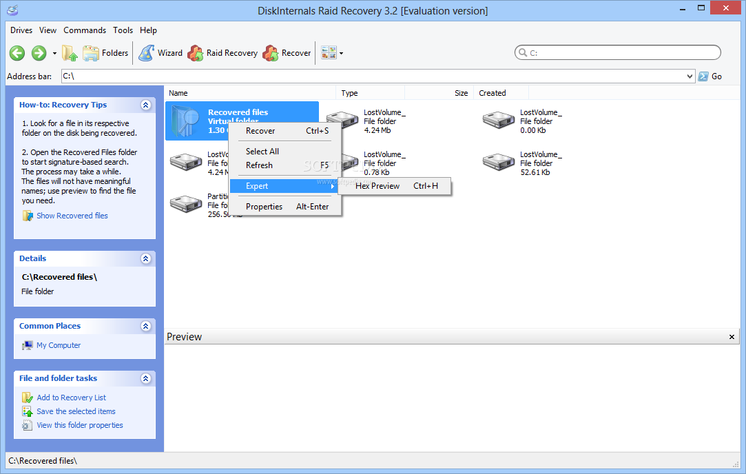746x474 pixels.
Task: Click the Go arrow icon
Action: click(x=703, y=76)
